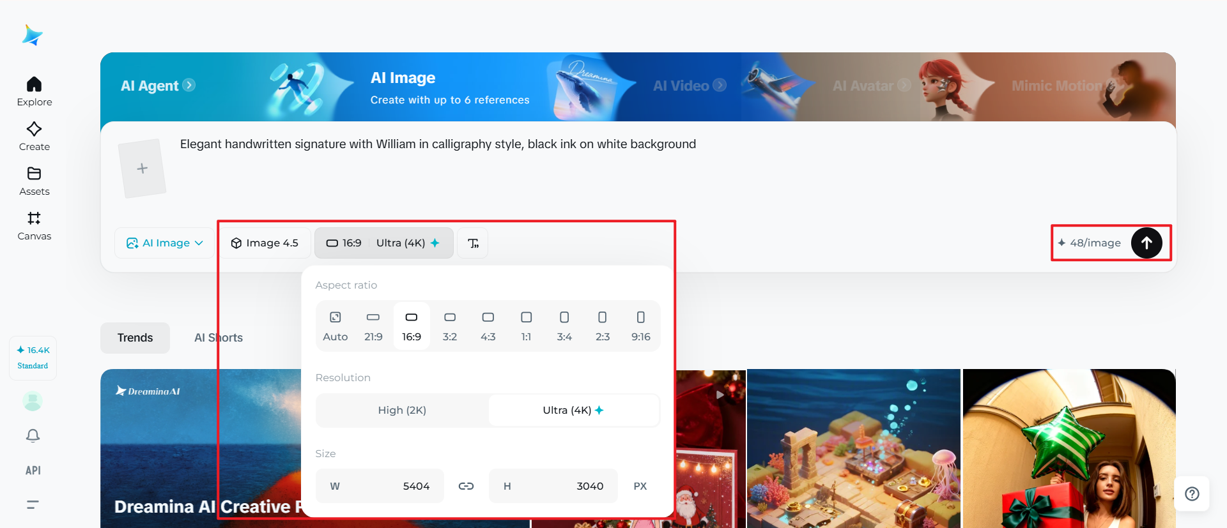Select the Auto aspect ratio
Screen dimensions: 1227x528
[x=336, y=326]
